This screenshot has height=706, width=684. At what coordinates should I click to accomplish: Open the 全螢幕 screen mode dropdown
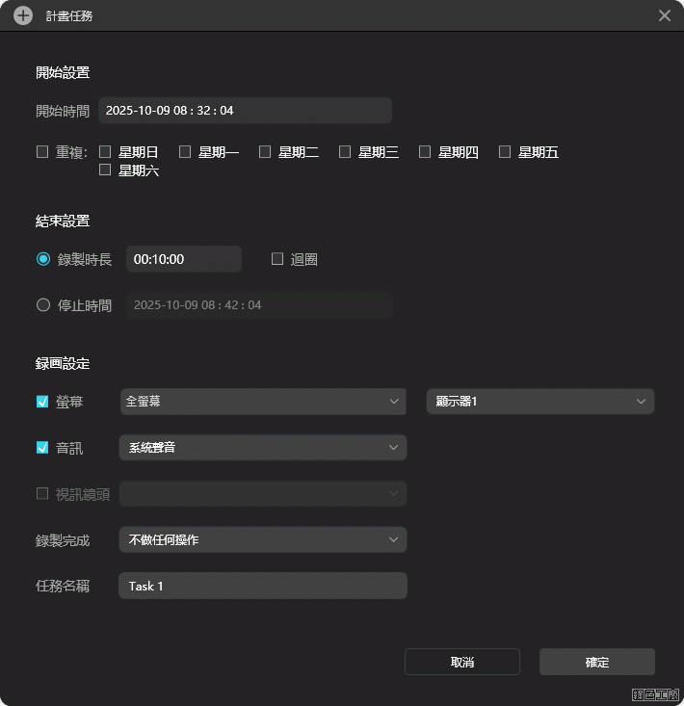pos(262,402)
